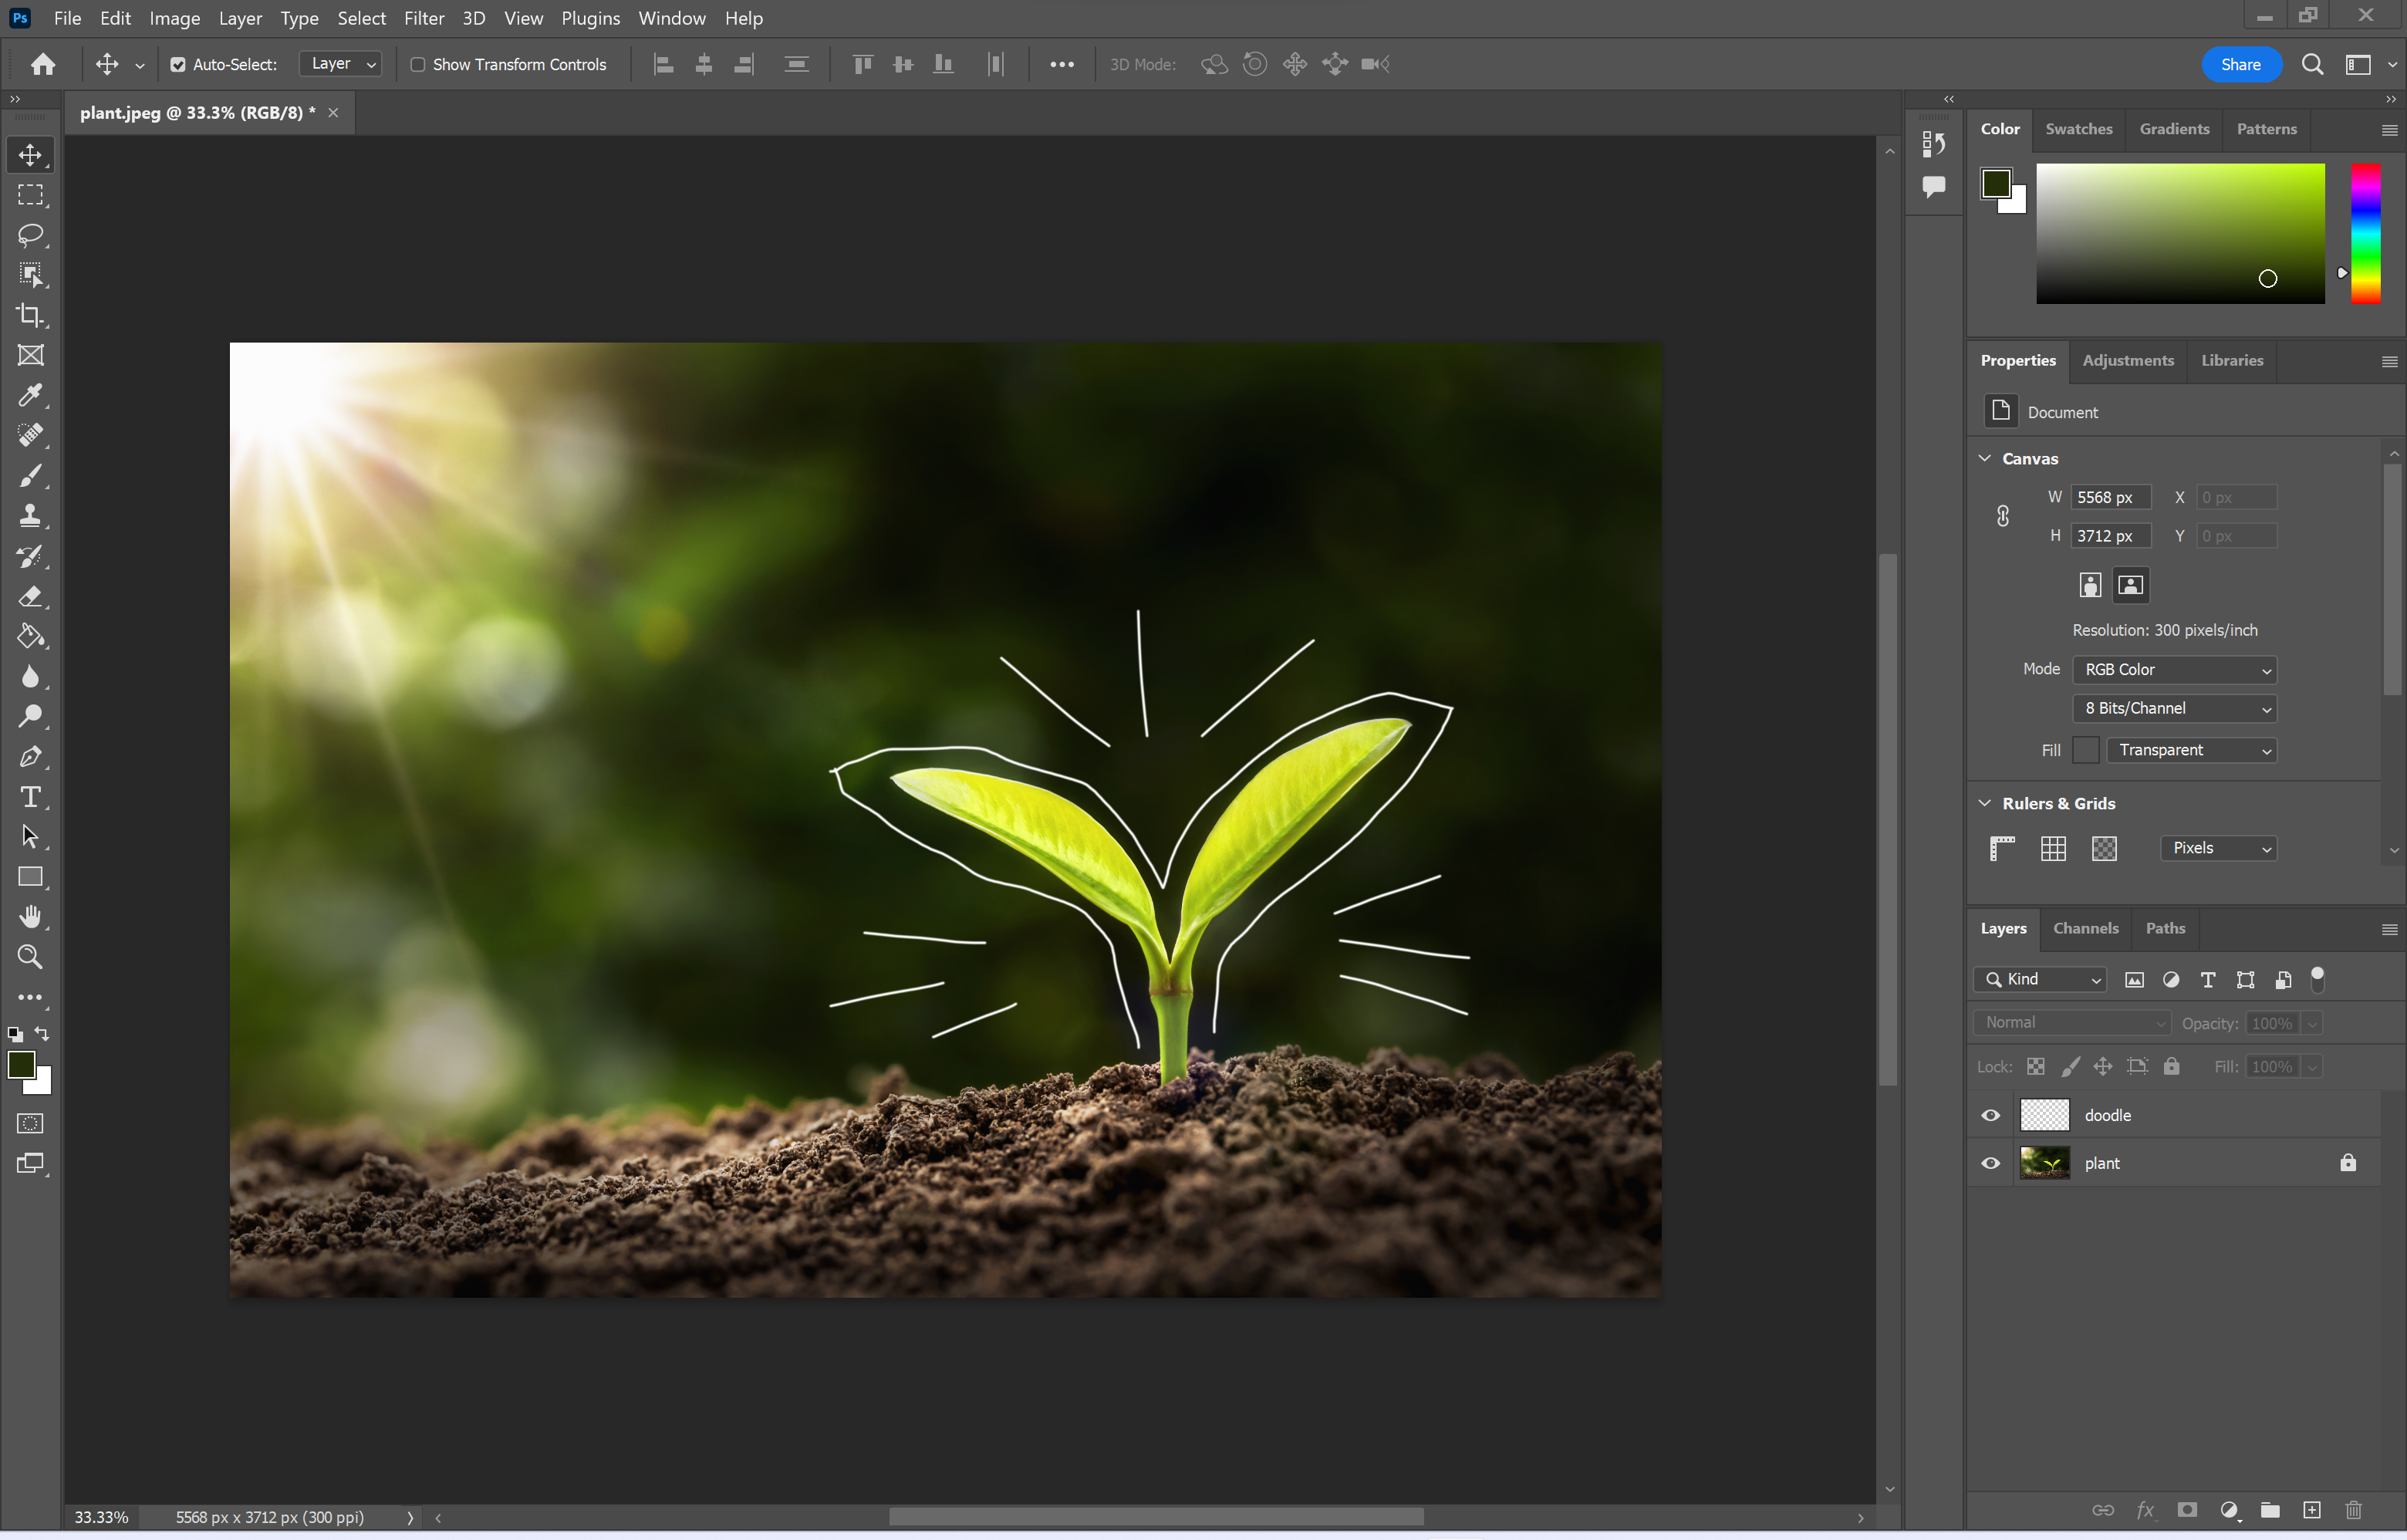Toggle the Auto-Select checkbox
The image size is (2407, 1540).
pyautogui.click(x=178, y=65)
